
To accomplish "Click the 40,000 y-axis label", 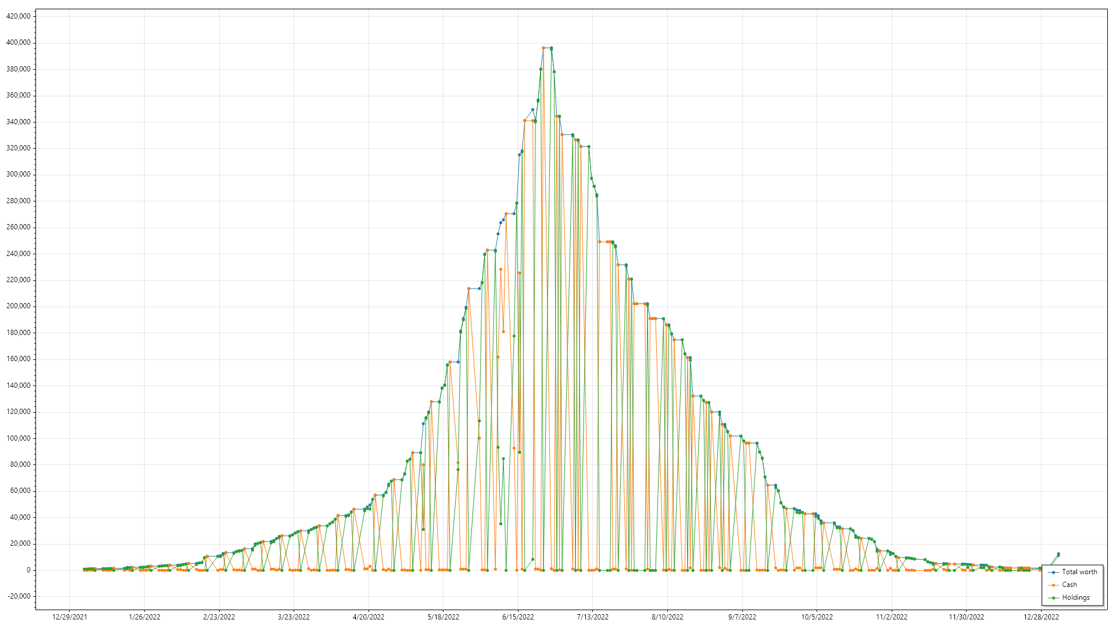I will (20, 517).
